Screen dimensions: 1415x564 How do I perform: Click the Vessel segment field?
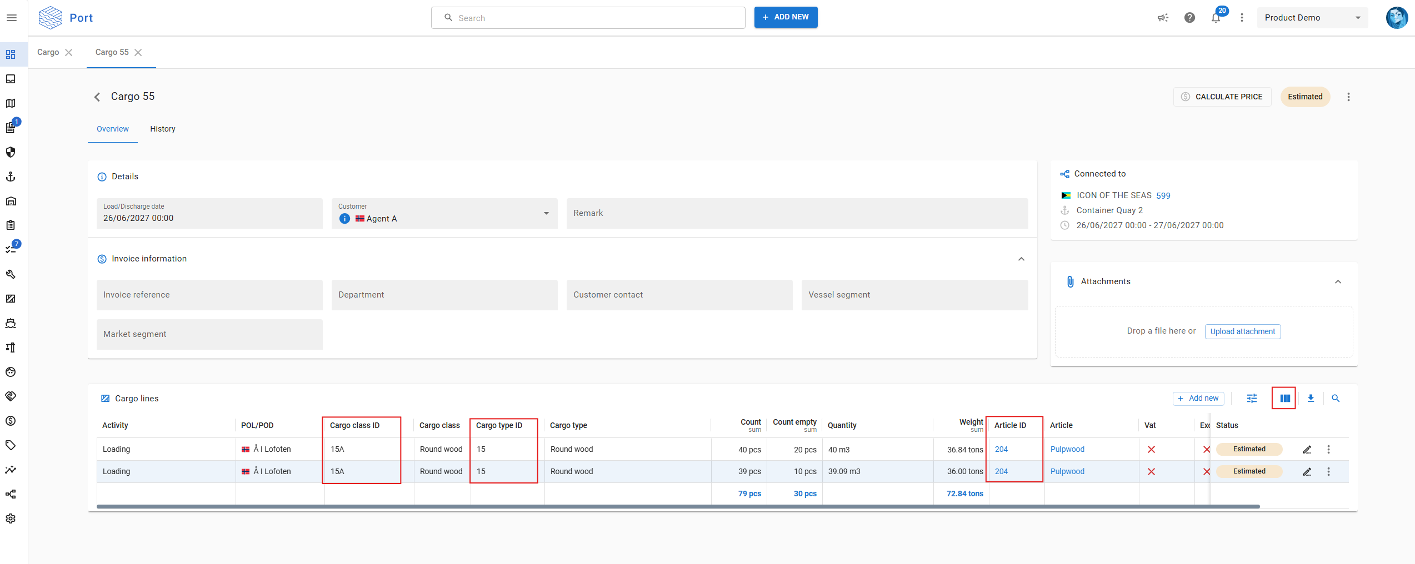(x=914, y=295)
